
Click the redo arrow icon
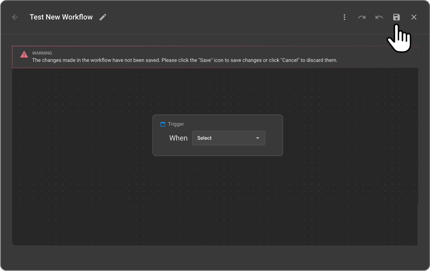(x=362, y=17)
